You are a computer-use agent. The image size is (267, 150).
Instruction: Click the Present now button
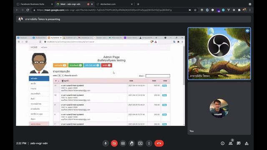coord(140,143)
